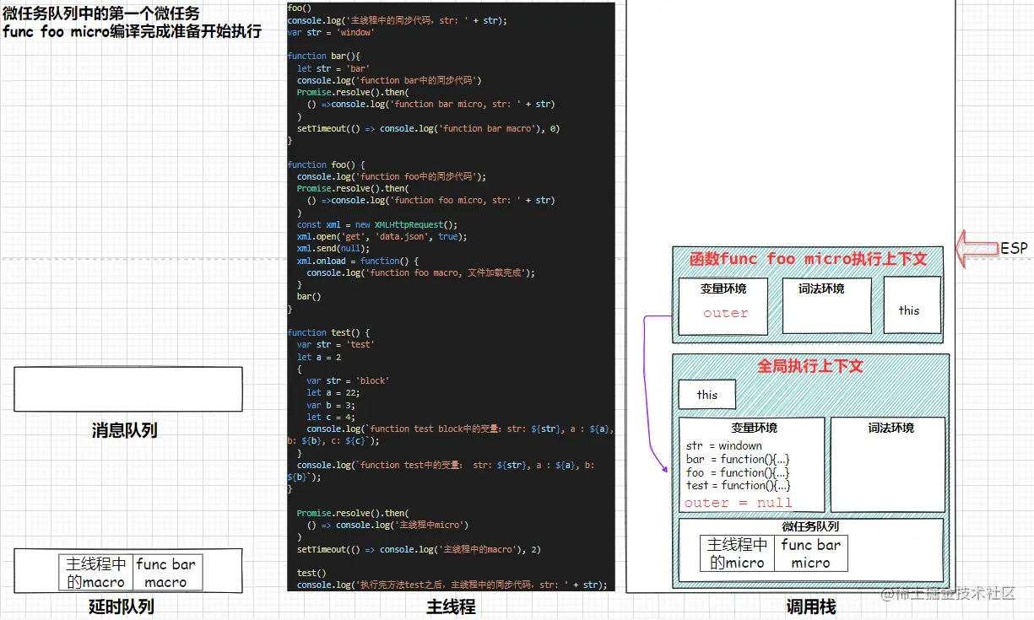Click 'test = function(){...}' entry
Image resolution: width=1034 pixels, height=620 pixels.
pyautogui.click(x=738, y=485)
